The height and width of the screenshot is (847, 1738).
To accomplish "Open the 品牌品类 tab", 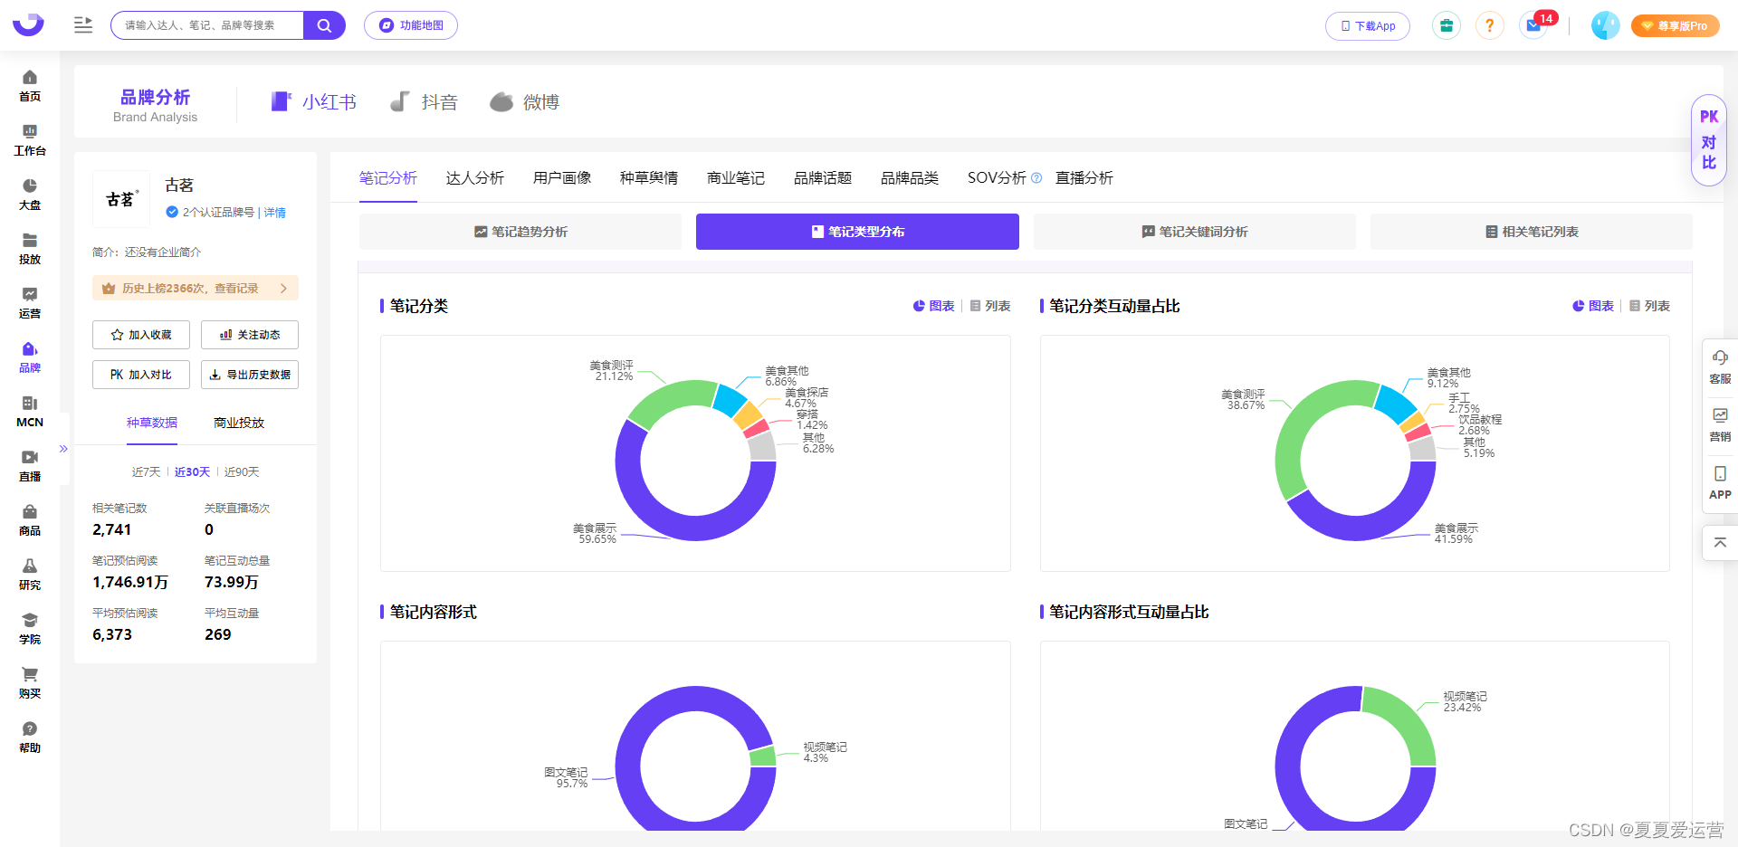I will (x=910, y=178).
